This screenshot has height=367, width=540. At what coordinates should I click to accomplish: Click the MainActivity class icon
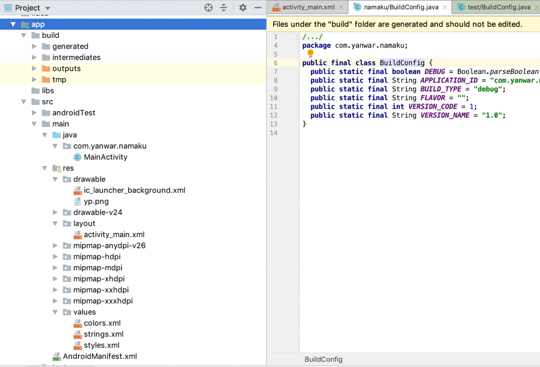[x=76, y=157]
